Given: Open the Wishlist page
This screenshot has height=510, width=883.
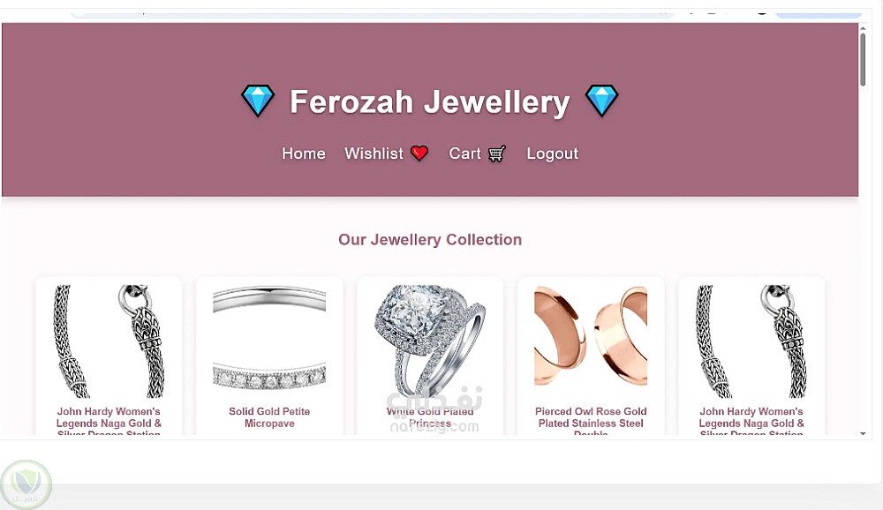Looking at the screenshot, I should click(x=374, y=154).
